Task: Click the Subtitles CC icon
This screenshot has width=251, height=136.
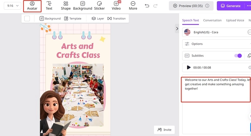Action: (187, 56)
